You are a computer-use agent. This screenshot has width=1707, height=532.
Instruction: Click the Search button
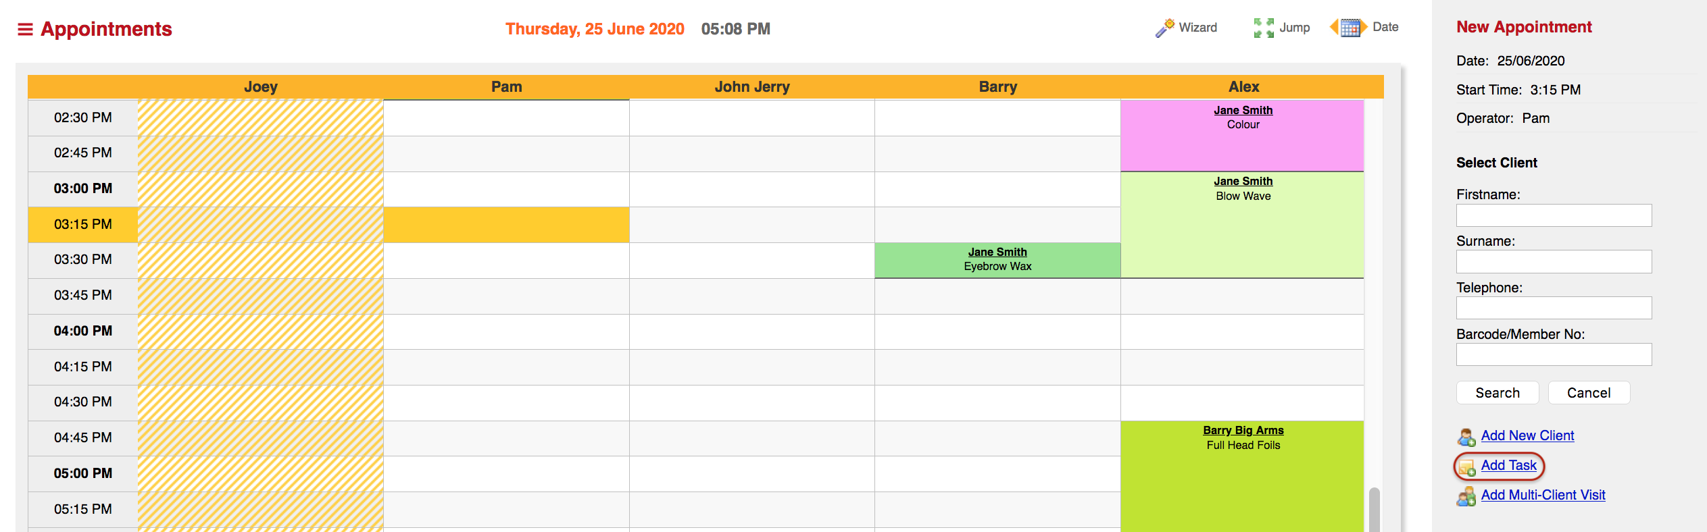tap(1498, 393)
